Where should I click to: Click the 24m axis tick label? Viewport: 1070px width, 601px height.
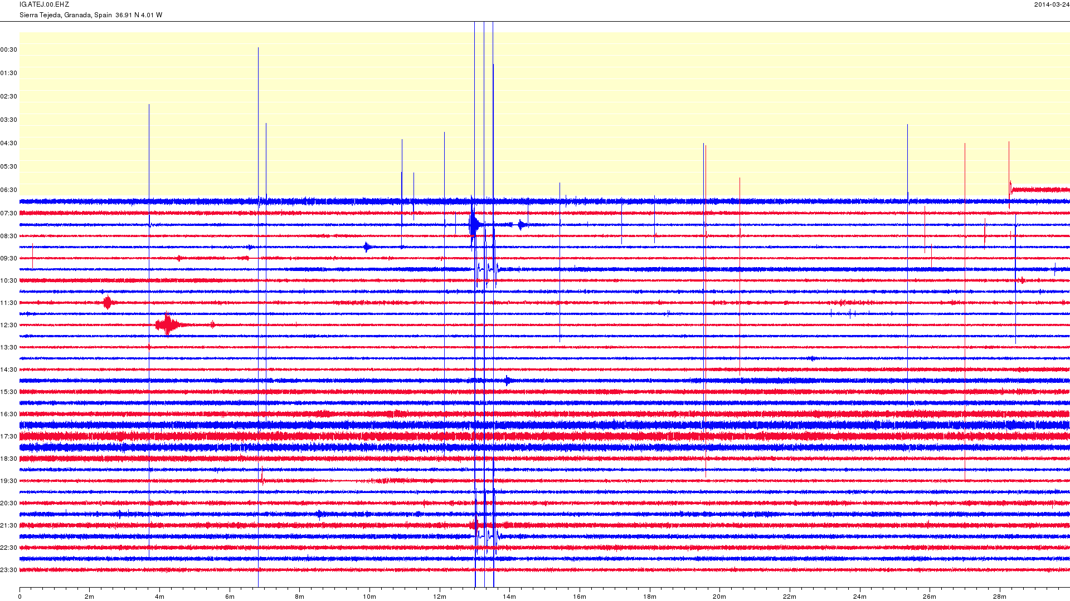click(860, 597)
